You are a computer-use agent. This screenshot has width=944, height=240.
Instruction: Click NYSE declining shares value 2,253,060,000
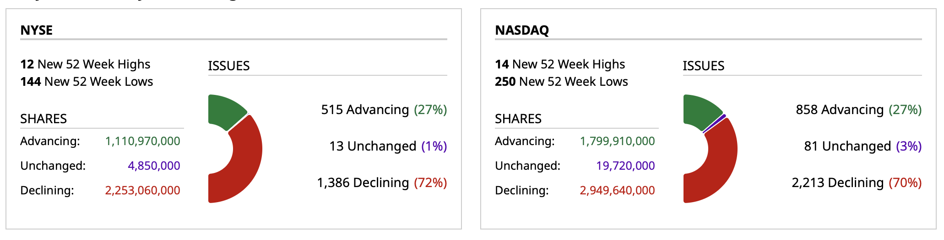142,190
